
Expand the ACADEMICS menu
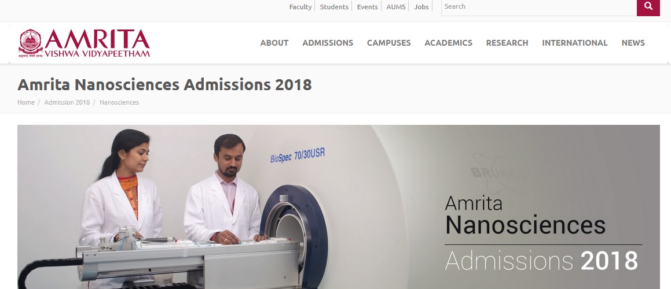point(449,43)
